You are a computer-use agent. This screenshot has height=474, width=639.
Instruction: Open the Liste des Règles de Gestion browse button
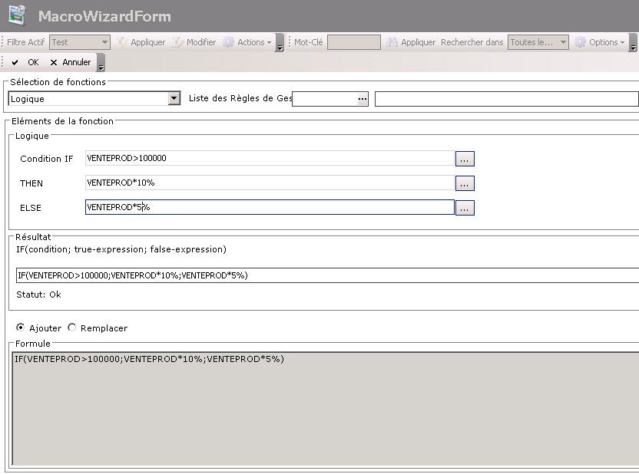click(363, 99)
